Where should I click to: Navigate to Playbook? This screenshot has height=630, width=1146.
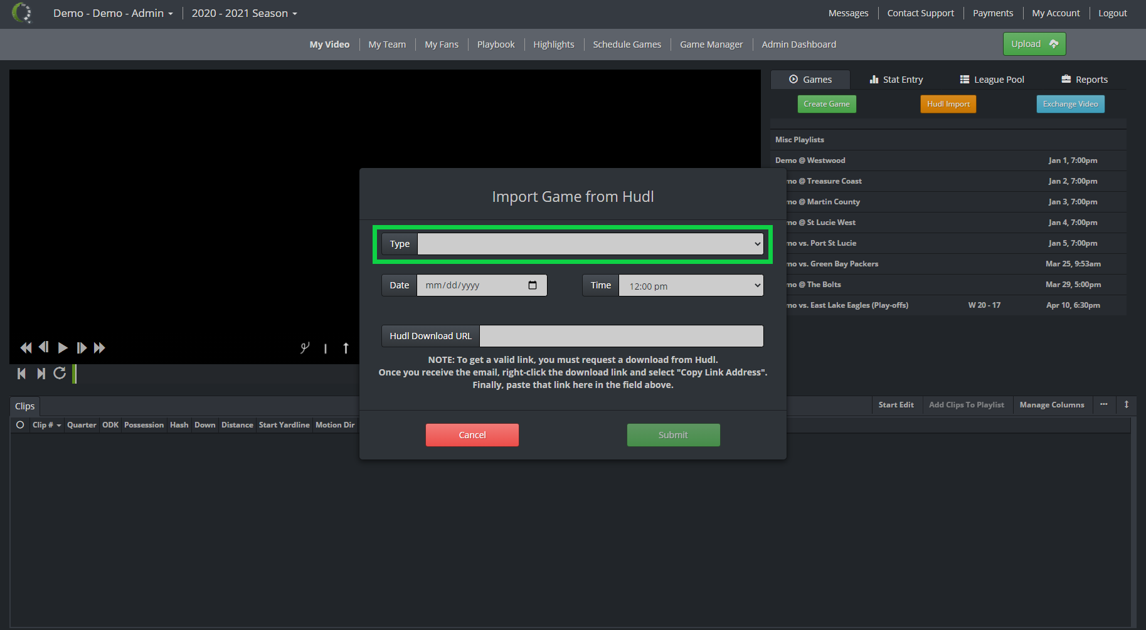coord(496,45)
